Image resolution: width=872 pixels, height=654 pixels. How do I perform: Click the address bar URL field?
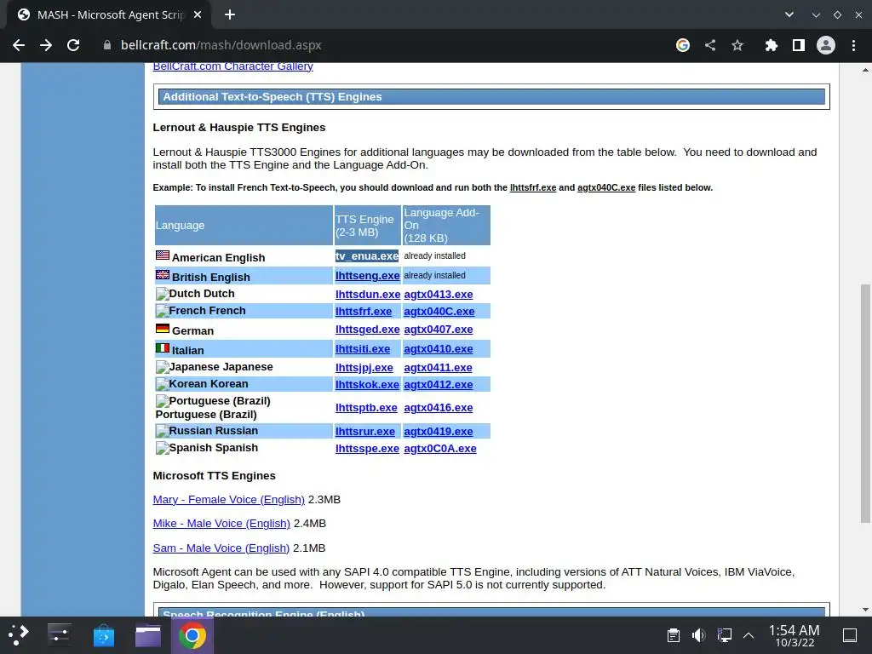[x=221, y=45]
